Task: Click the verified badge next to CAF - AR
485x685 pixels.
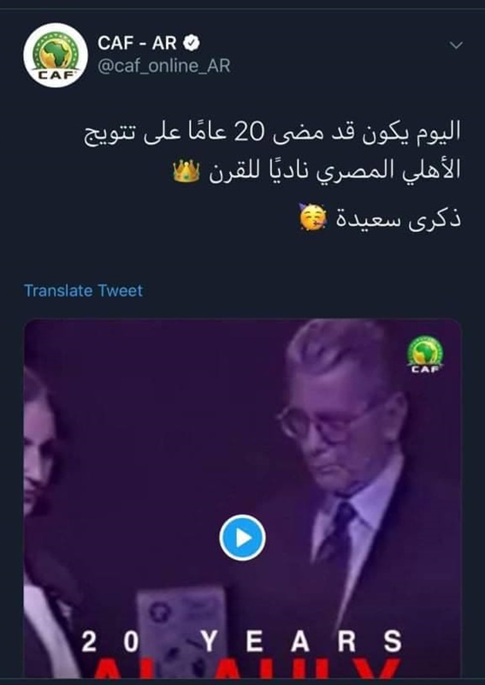Action: (x=191, y=43)
